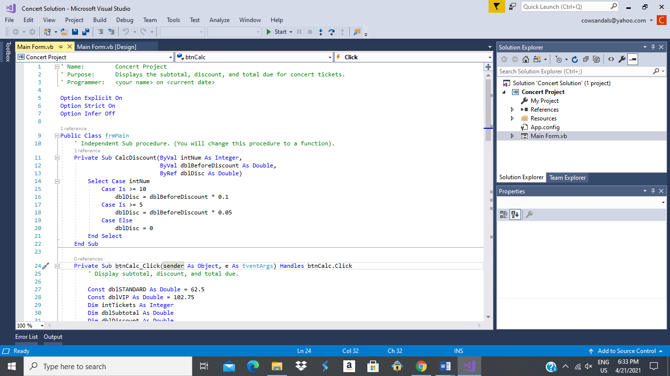Select the Alphabetical sort icon in Properties

(514, 214)
